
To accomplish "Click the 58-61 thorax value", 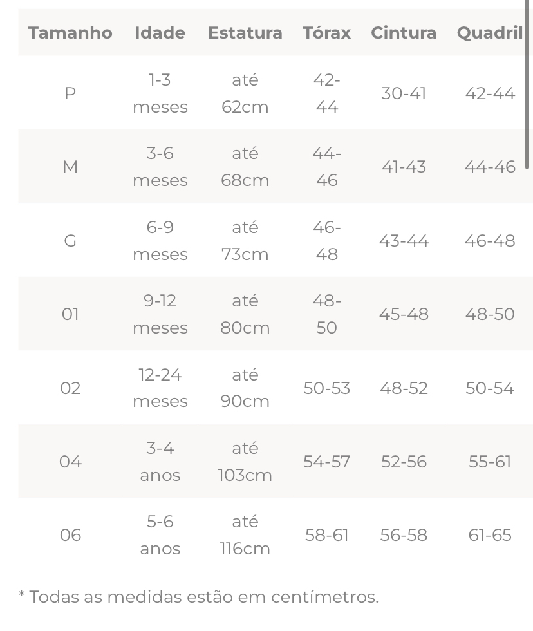I will tap(326, 535).
